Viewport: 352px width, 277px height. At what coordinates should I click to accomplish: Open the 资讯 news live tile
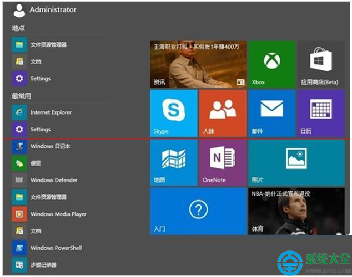click(198, 64)
